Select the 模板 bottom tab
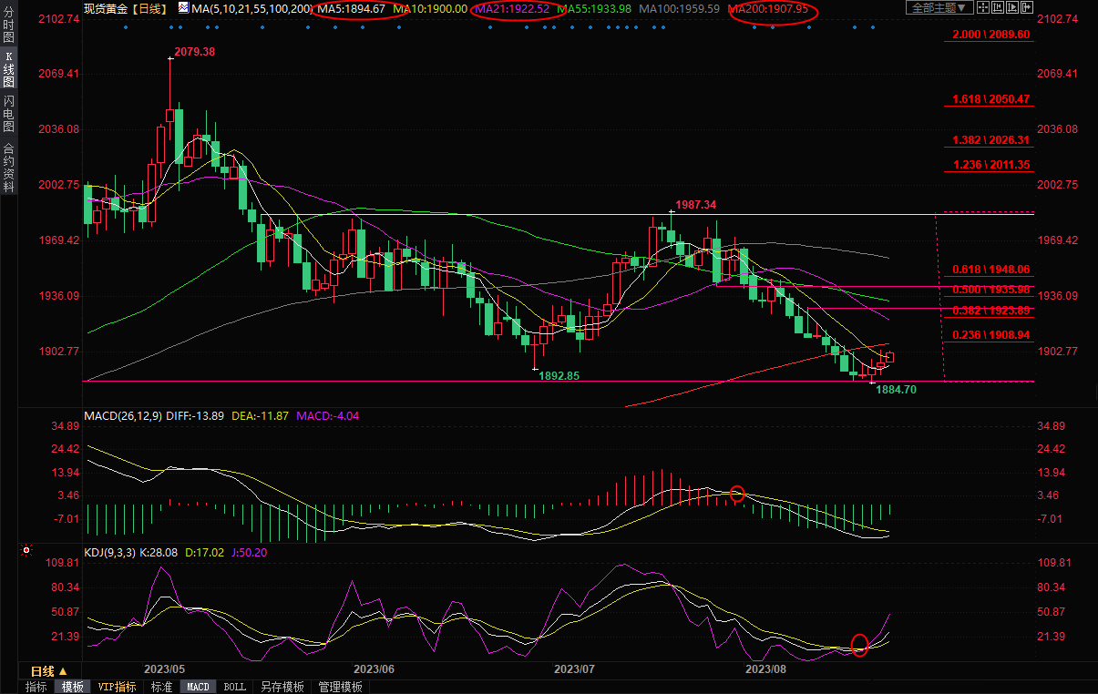This screenshot has height=694, width=1098. click(x=72, y=687)
